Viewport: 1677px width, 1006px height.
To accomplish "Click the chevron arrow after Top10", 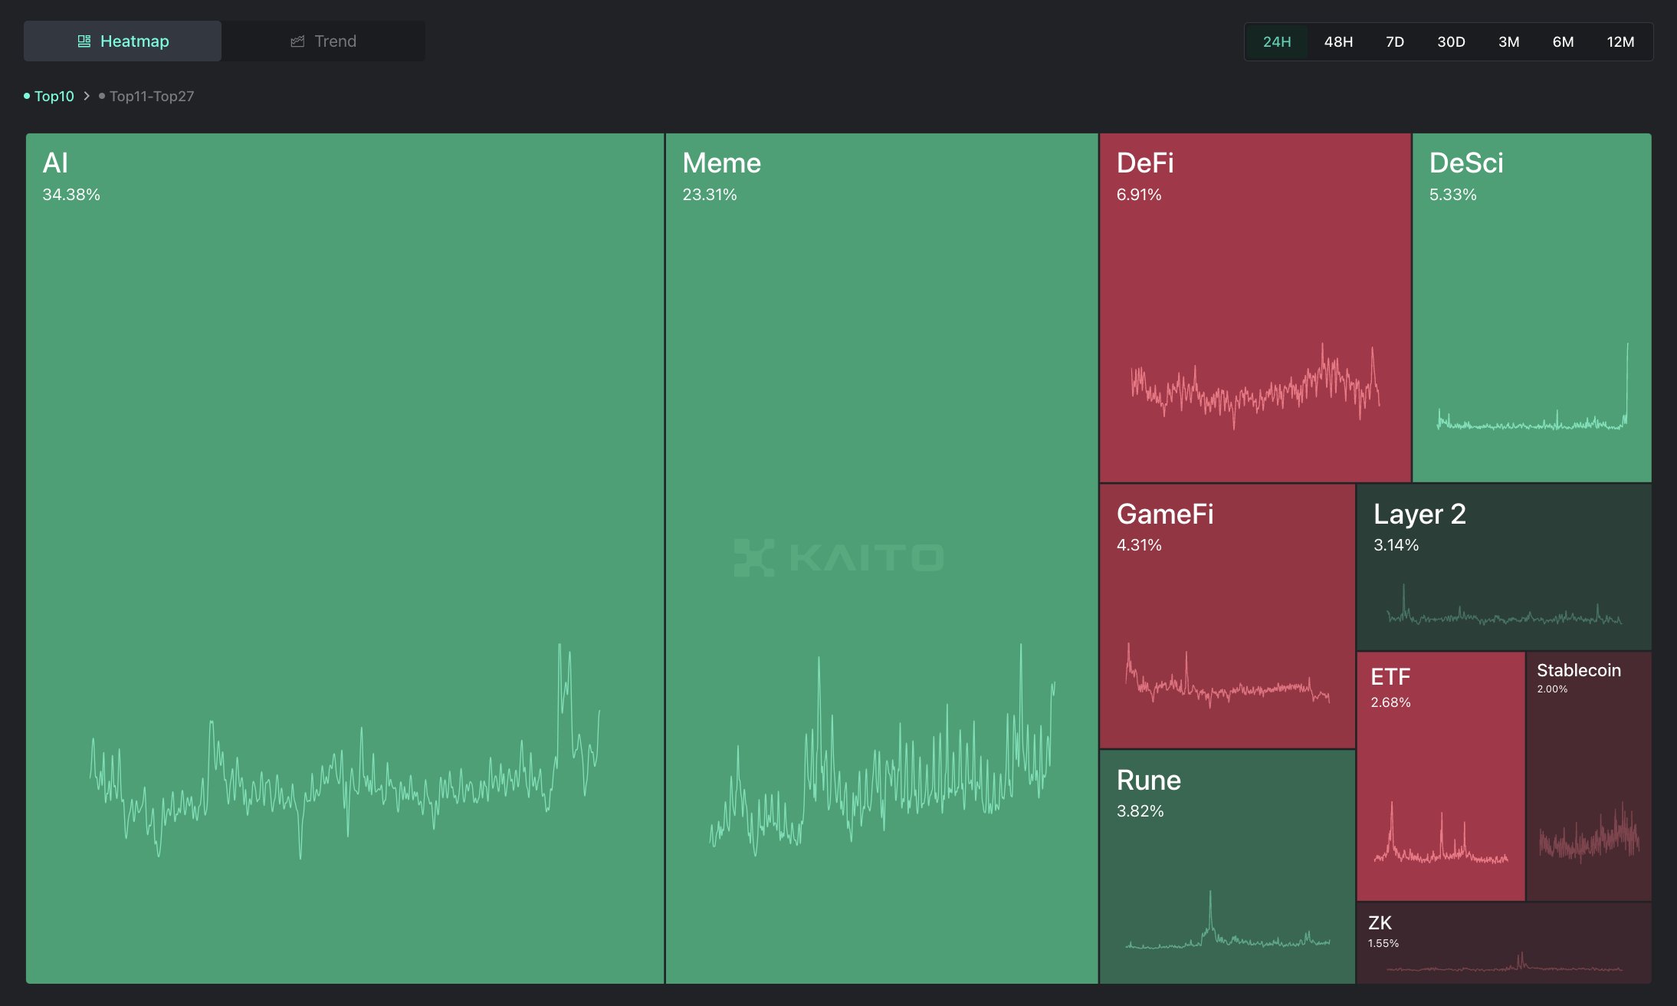I will pos(87,96).
